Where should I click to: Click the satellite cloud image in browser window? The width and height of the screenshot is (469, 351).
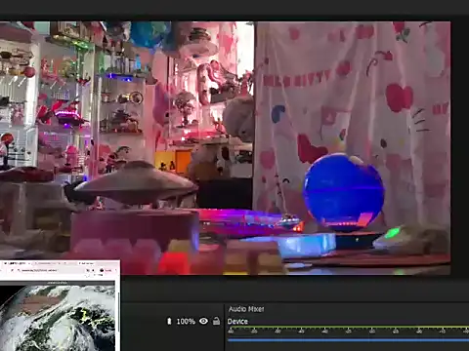pos(58,318)
